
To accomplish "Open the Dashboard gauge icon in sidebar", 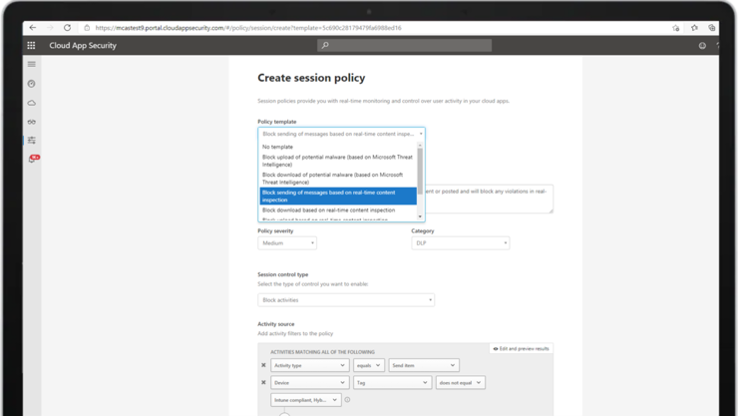I will [x=32, y=84].
